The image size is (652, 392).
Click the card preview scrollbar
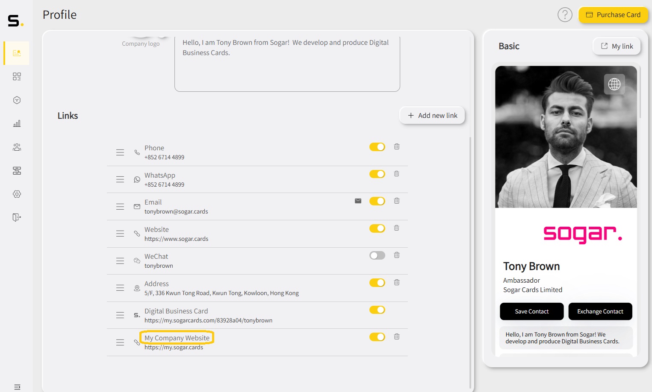(x=640, y=92)
